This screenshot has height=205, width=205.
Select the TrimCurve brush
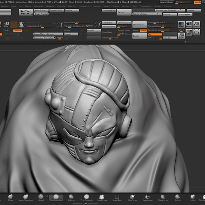tap(147, 198)
